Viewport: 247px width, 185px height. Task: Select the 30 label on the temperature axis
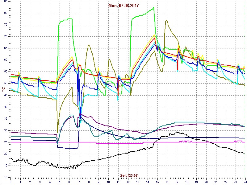6,130
